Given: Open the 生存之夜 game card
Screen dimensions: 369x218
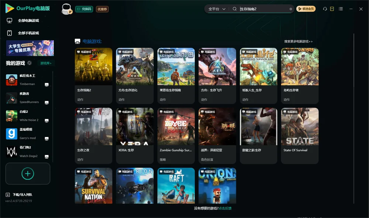Looking at the screenshot, I should coord(93,136).
